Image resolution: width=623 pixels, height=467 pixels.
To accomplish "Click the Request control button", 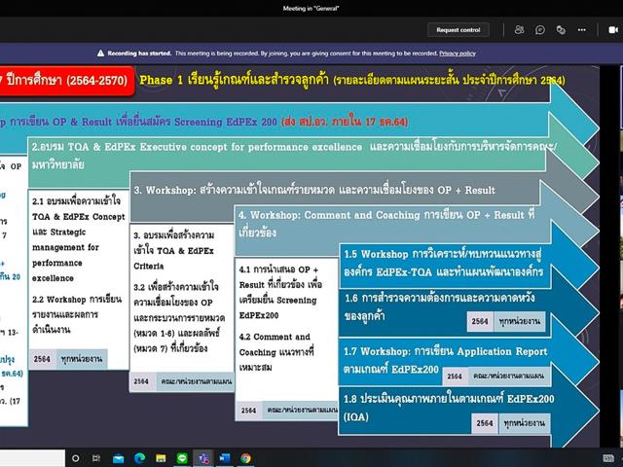I will [458, 30].
